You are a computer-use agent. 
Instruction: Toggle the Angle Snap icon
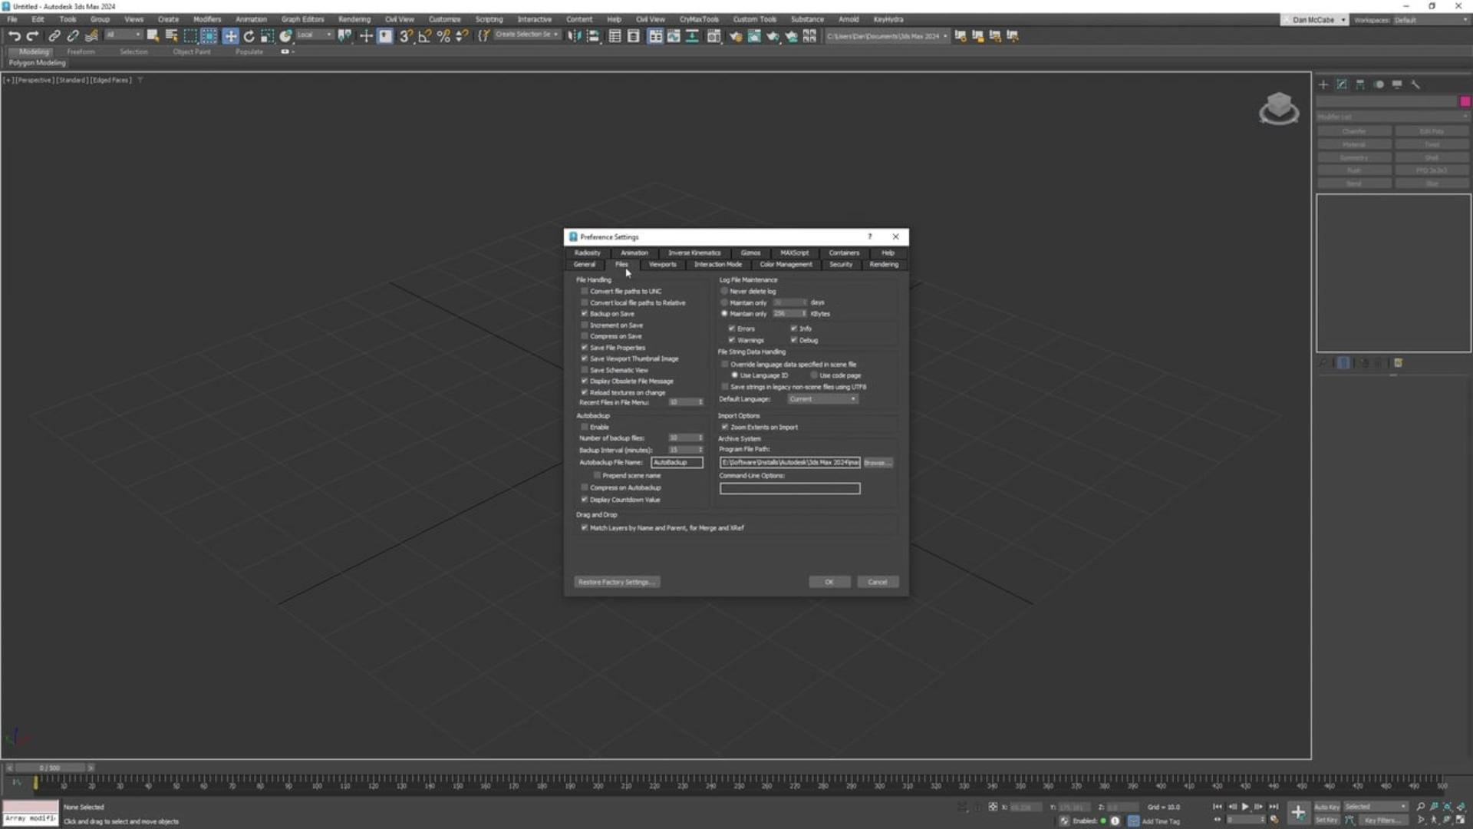pos(424,36)
